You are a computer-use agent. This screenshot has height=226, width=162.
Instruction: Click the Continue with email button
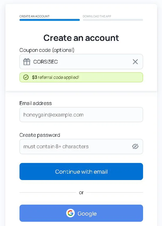(81, 171)
